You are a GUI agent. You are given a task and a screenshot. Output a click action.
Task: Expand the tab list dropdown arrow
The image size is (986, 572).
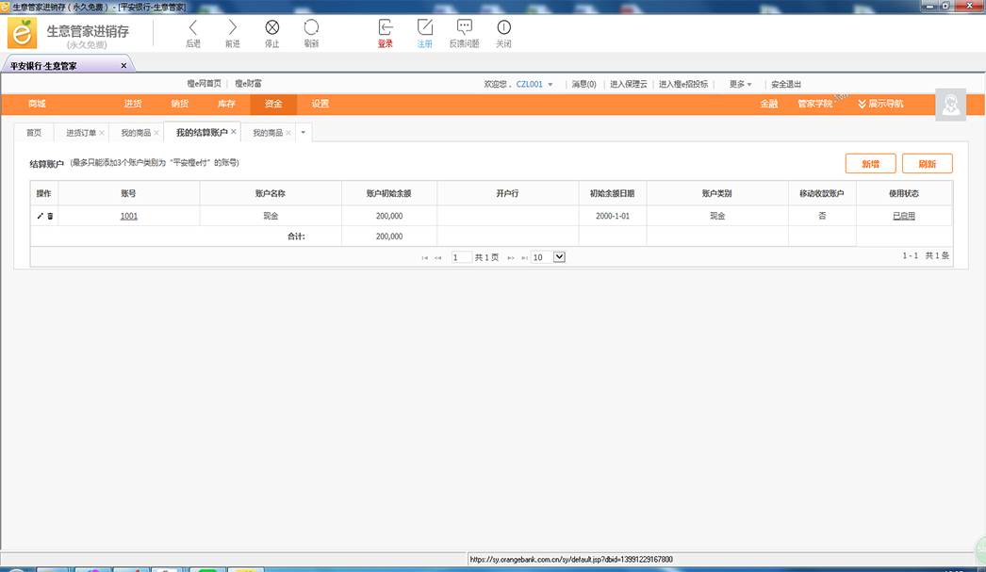(x=304, y=132)
